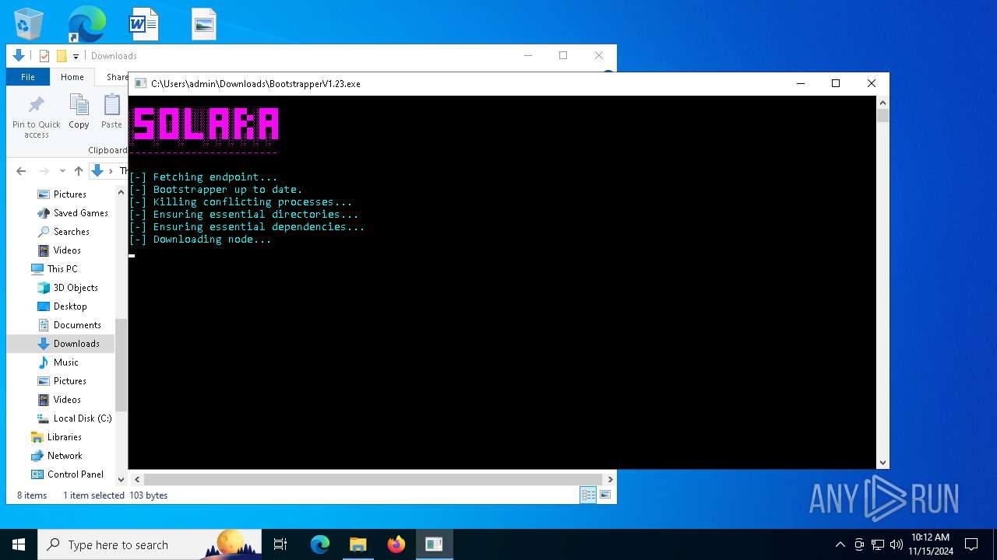This screenshot has height=560, width=997.
Task: Click the network tray icon
Action: click(878, 544)
